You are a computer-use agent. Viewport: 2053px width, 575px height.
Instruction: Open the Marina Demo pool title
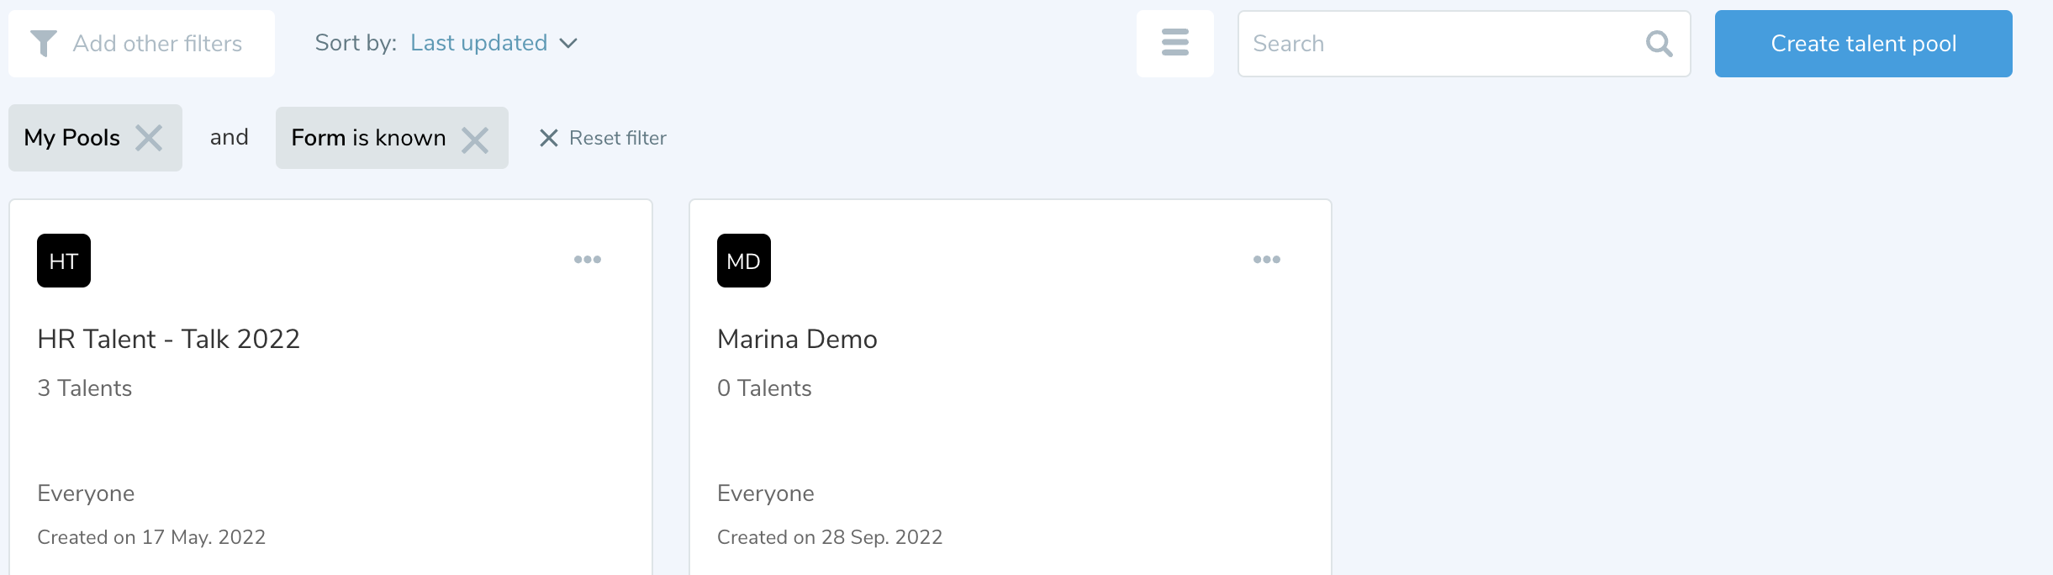pos(797,339)
